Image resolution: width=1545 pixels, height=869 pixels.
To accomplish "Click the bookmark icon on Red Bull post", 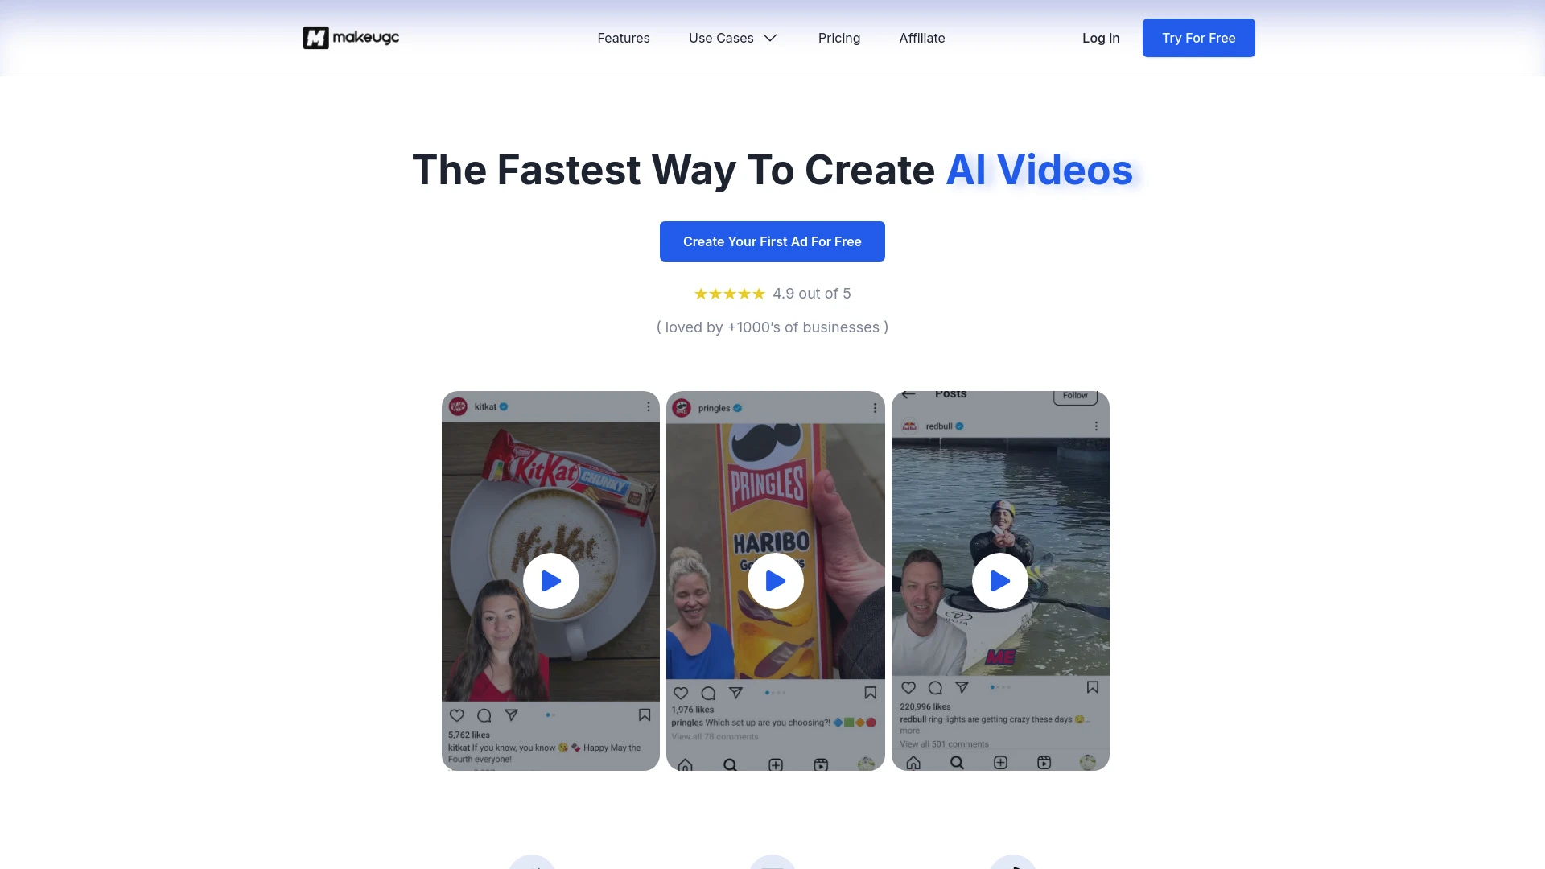I will point(1092,688).
